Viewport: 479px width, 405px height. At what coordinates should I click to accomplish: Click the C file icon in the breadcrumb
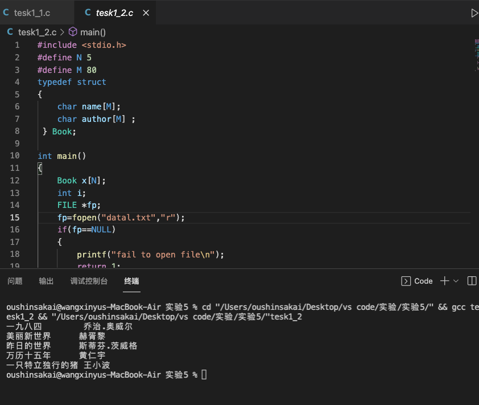[10, 32]
